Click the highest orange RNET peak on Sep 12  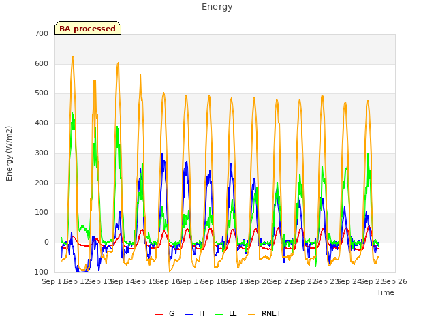pyautogui.click(x=73, y=57)
